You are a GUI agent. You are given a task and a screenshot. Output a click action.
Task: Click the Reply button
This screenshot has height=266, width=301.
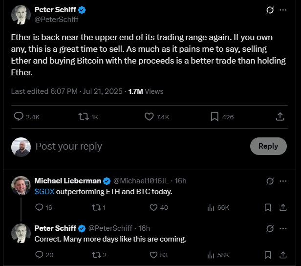[x=268, y=146]
